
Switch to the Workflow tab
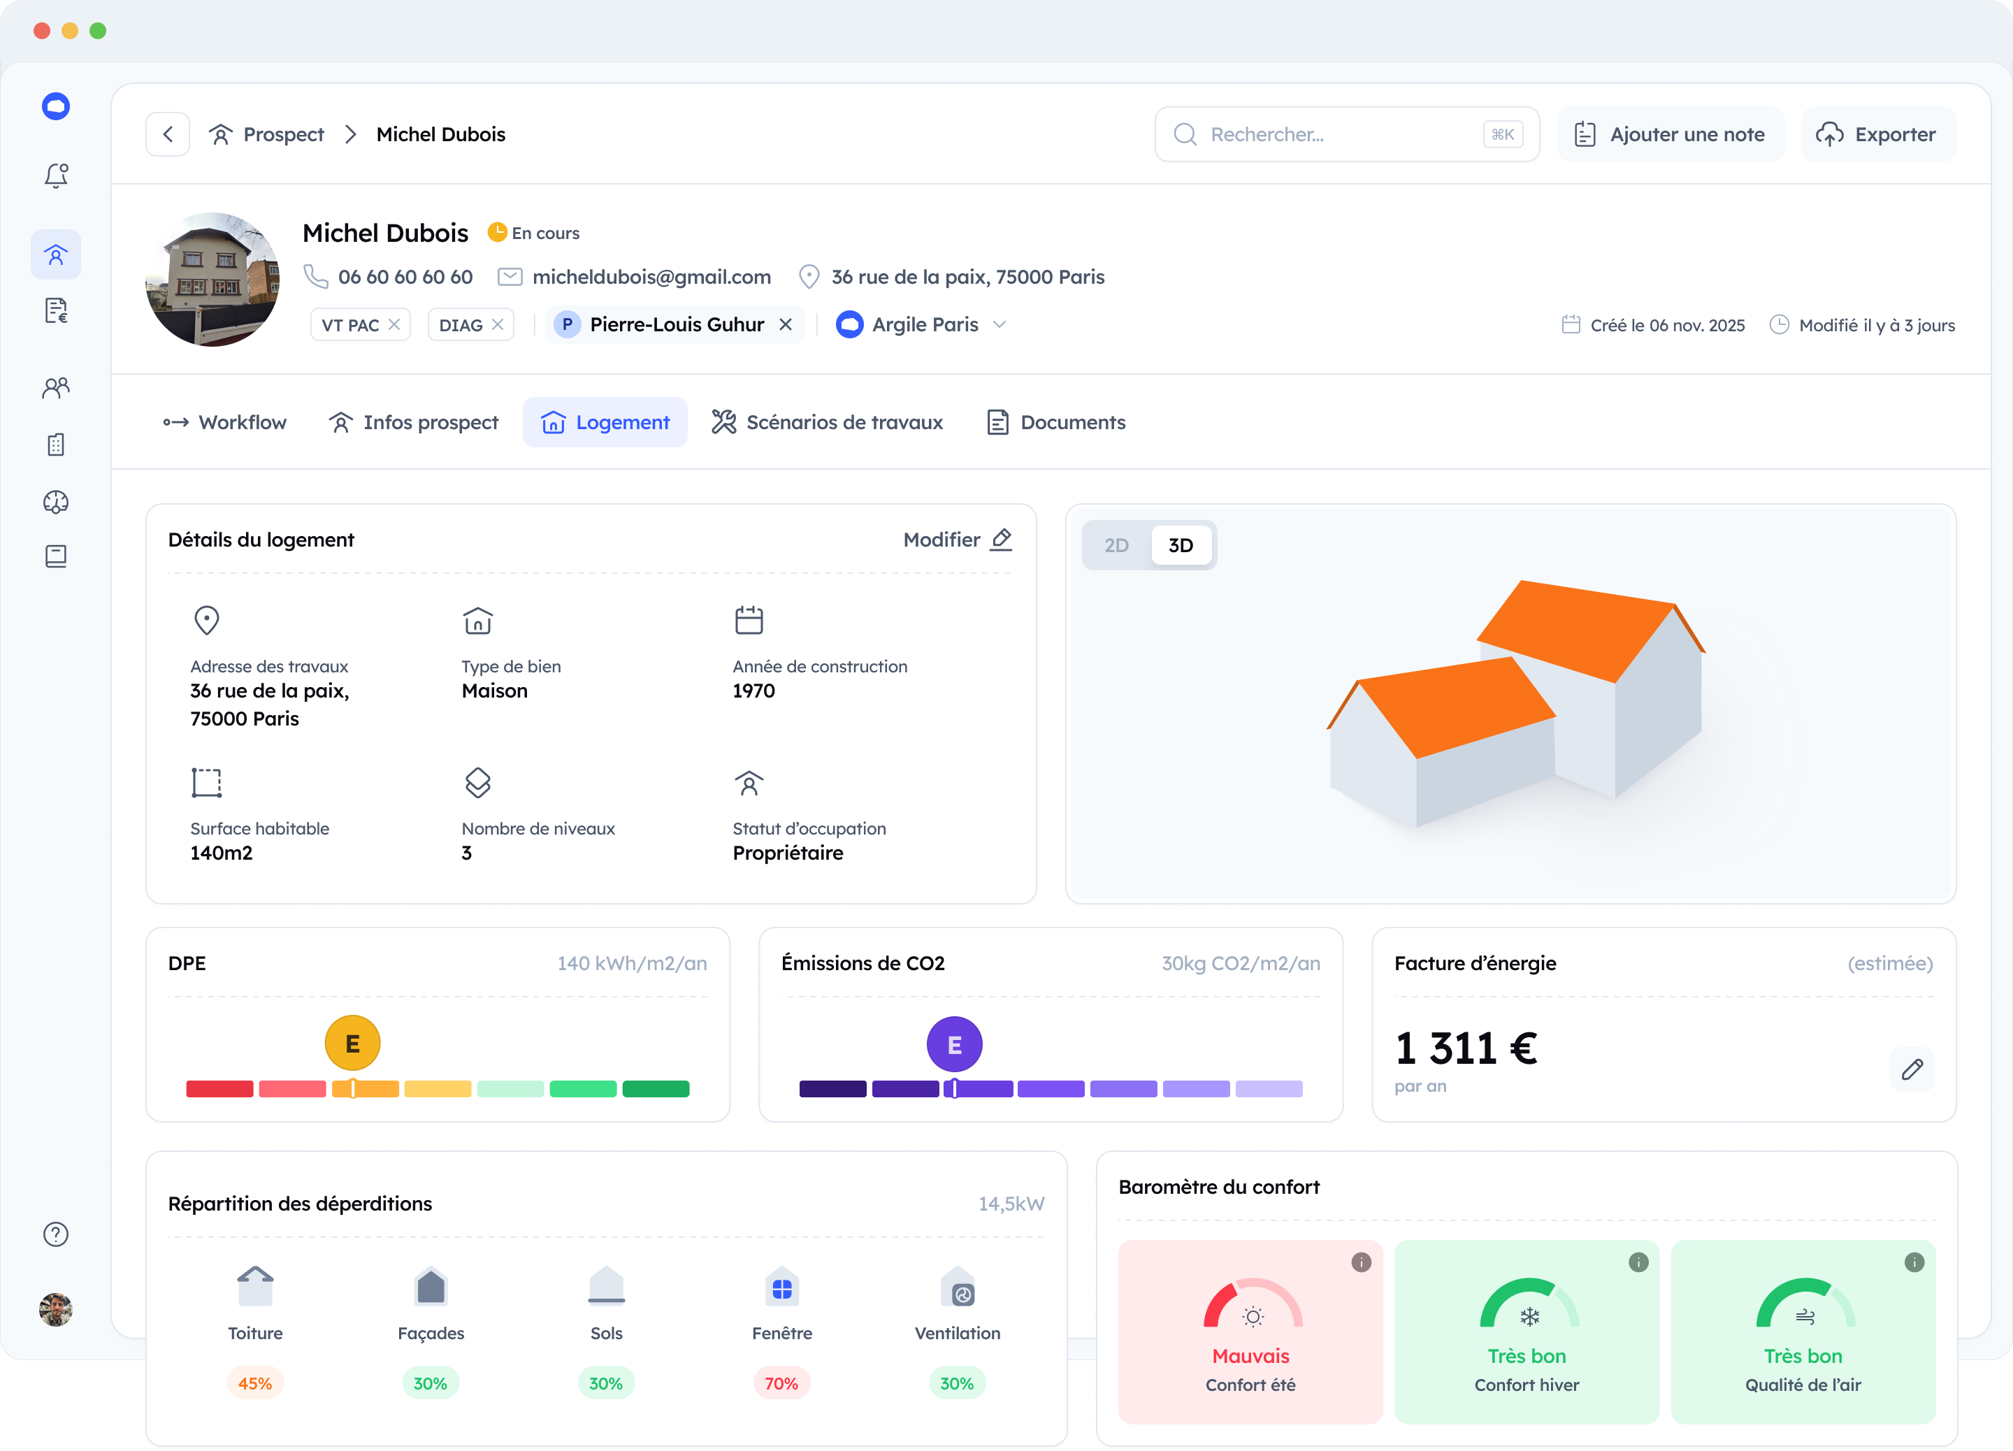pyautogui.click(x=224, y=422)
